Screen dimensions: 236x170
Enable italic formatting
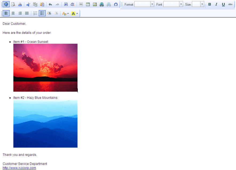216,4
